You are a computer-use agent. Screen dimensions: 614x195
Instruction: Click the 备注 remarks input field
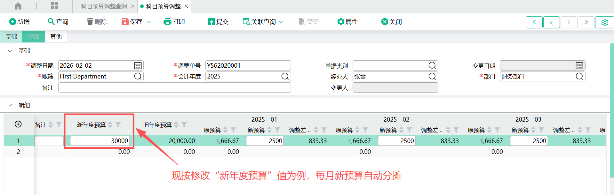tap(174, 88)
